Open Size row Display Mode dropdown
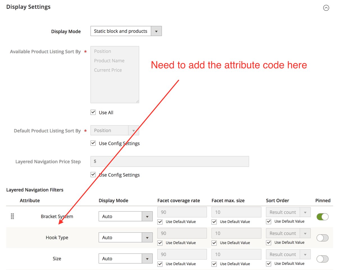The height and width of the screenshot is (270, 337). click(x=147, y=258)
